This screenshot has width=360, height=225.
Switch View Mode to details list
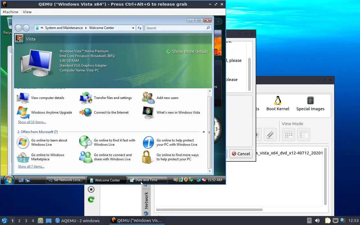pos(304,134)
